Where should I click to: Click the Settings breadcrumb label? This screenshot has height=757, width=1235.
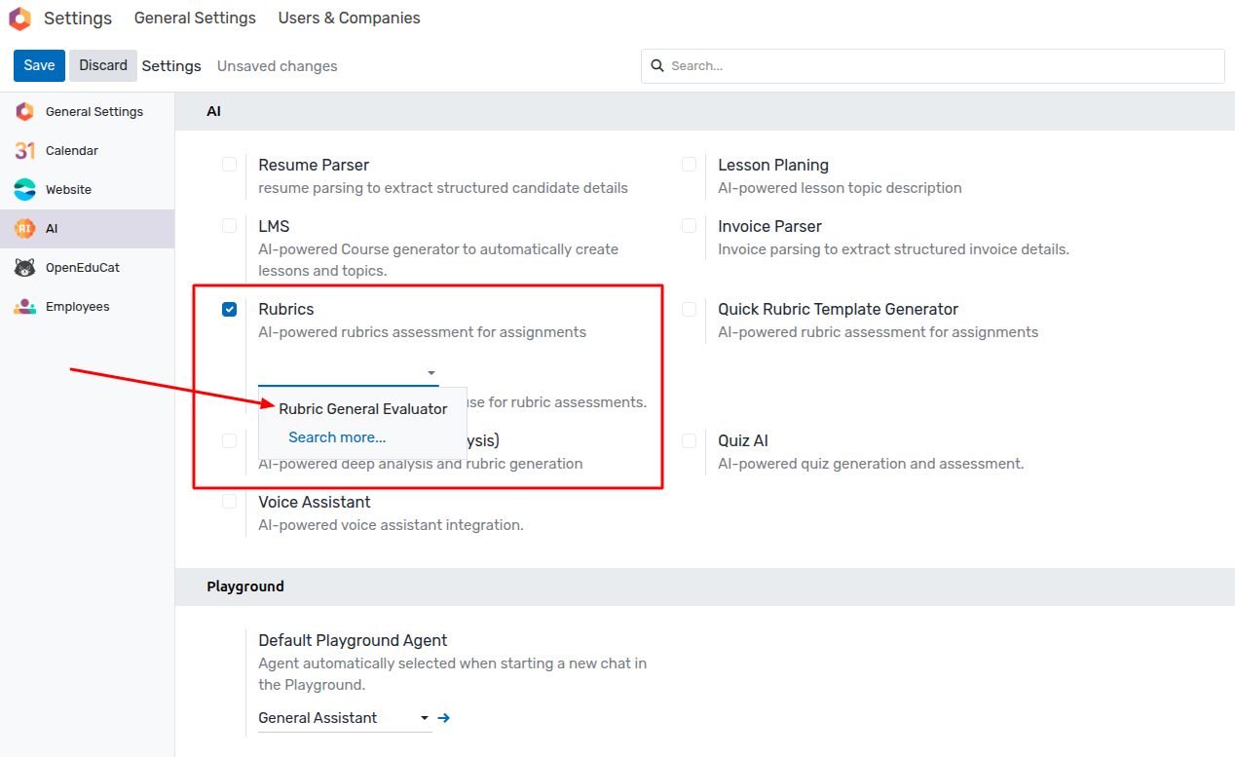171,66
